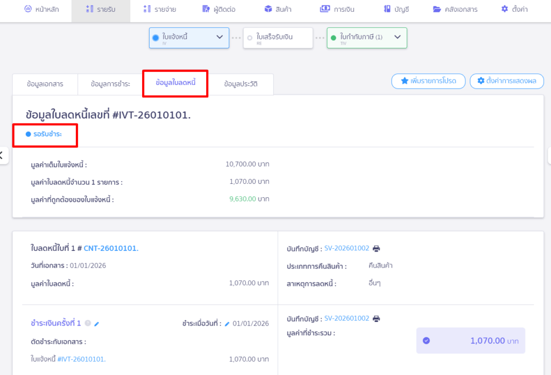This screenshot has height=375, width=551.
Task: Switch to the ข้อมูลเอกสาร tab
Action: pos(45,84)
